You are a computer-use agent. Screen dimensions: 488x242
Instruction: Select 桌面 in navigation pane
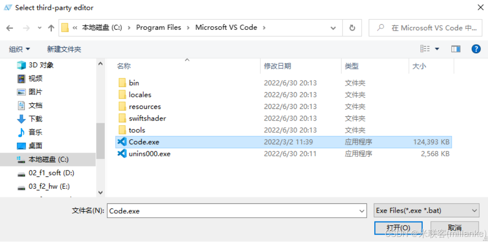(35, 146)
